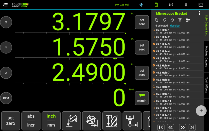Open the Sub-Datum List side tab
Image resolution: width=209 pixels, height=131 pixels.
(206, 25)
